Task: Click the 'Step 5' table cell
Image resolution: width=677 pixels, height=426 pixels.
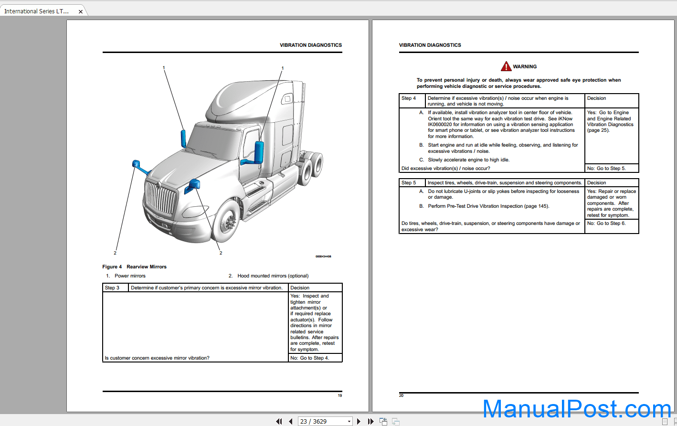Action: click(x=412, y=182)
